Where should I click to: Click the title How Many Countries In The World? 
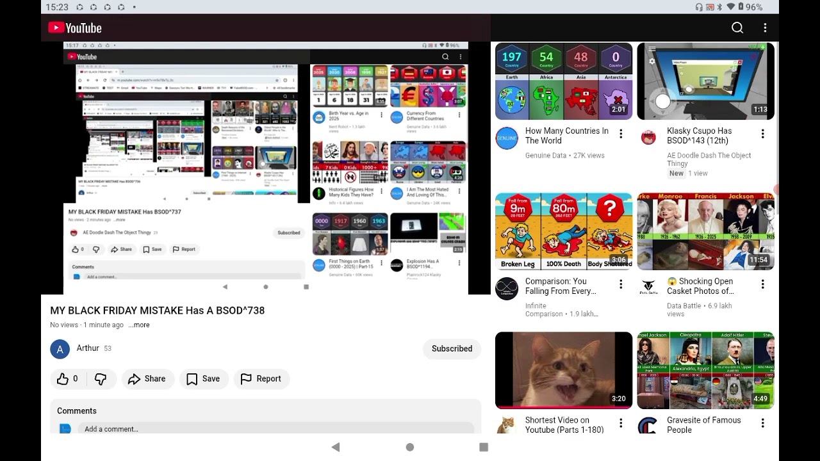[x=567, y=136]
